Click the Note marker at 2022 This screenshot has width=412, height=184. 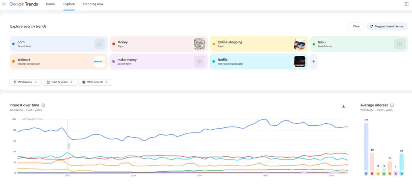69,146
